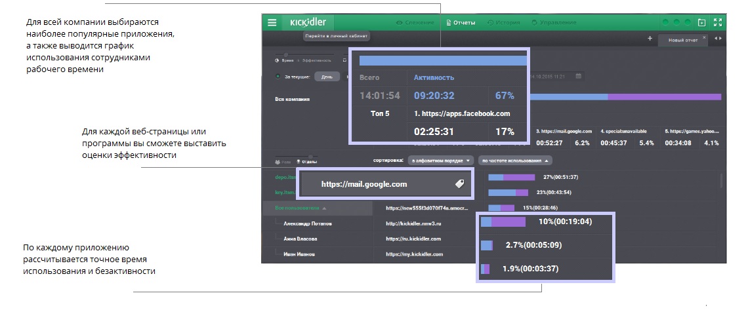Select the Время clock icon mode
Viewport: 748px width, 310px height.
coord(277,60)
